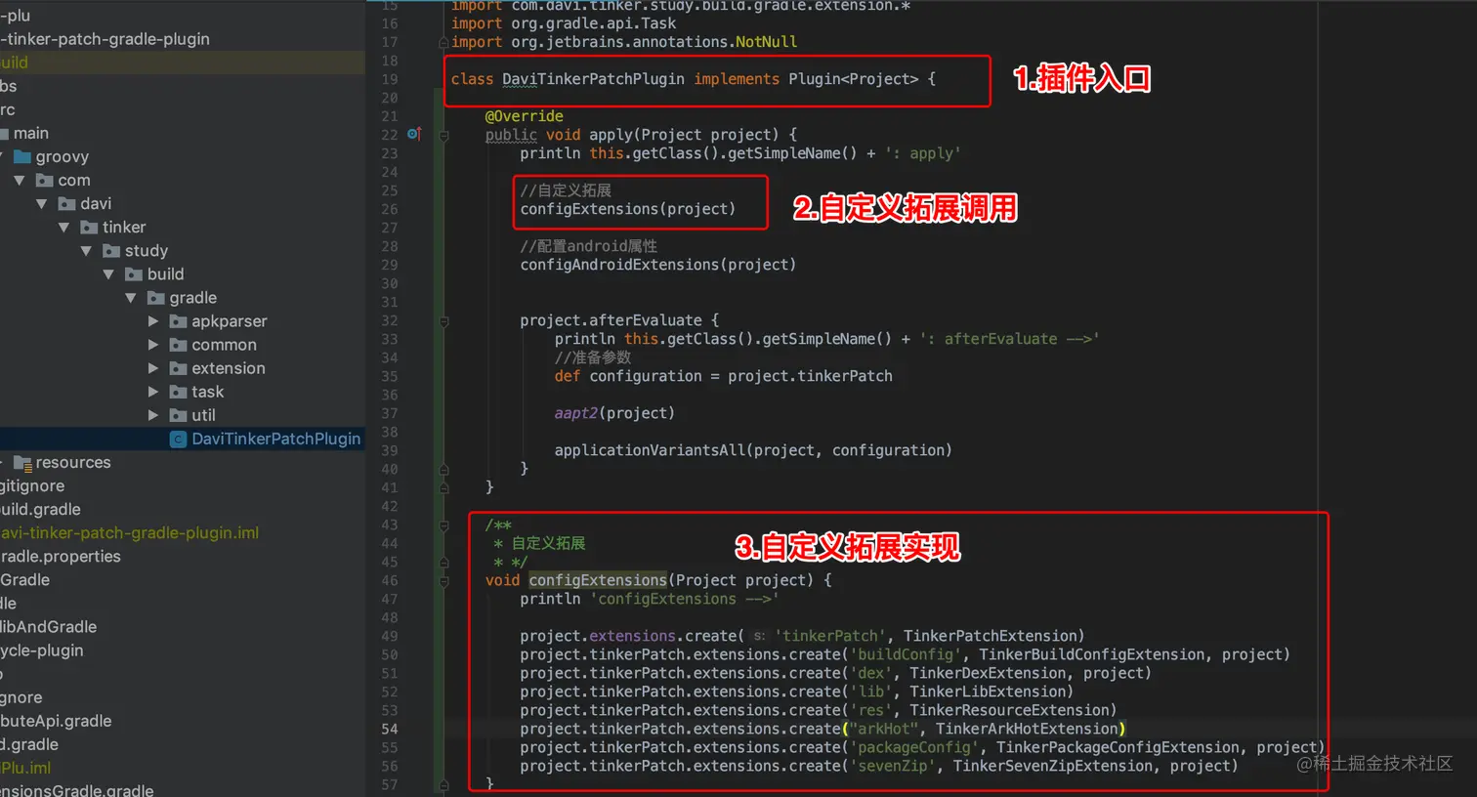Screen dimensions: 1477x797
Task: Click the task folder icon
Action: (x=178, y=392)
